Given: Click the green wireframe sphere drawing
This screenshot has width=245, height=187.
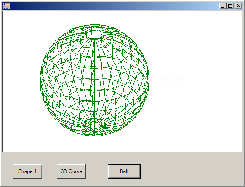Looking at the screenshot, I should tap(94, 80).
